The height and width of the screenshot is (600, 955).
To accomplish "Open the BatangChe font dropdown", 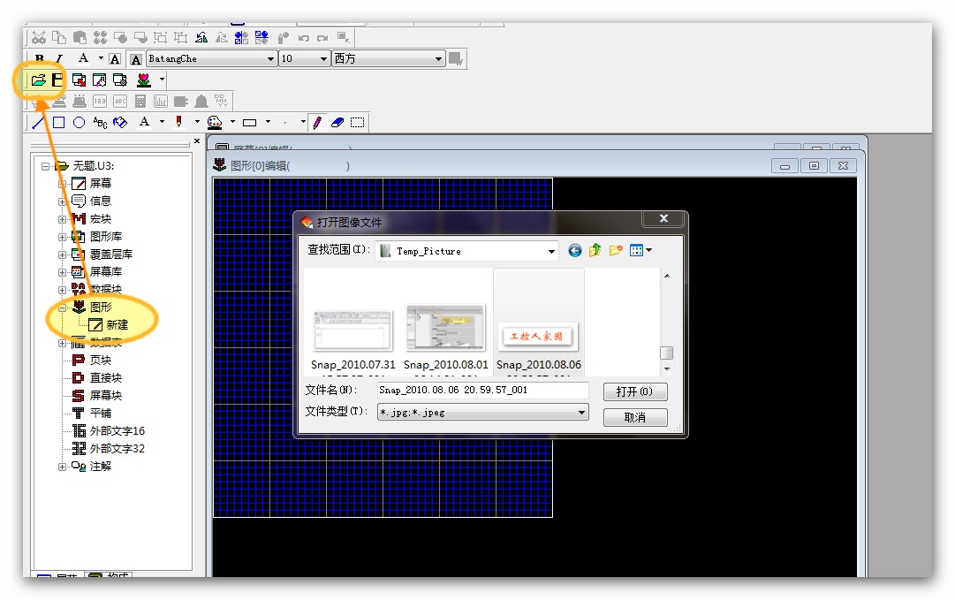I will point(270,59).
